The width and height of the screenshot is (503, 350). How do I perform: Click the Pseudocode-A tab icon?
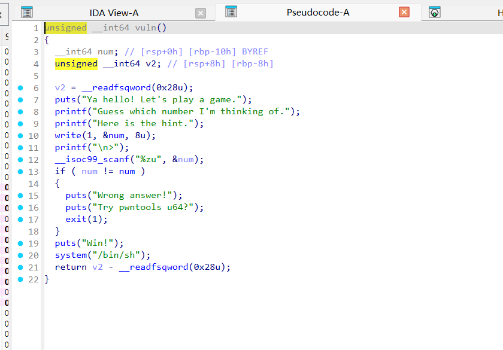pyautogui.click(x=231, y=12)
